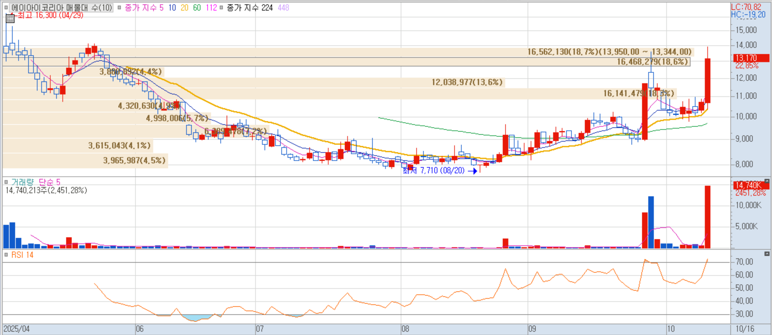
Task: Click the 30,00 RSI axis value
Action: [744, 314]
